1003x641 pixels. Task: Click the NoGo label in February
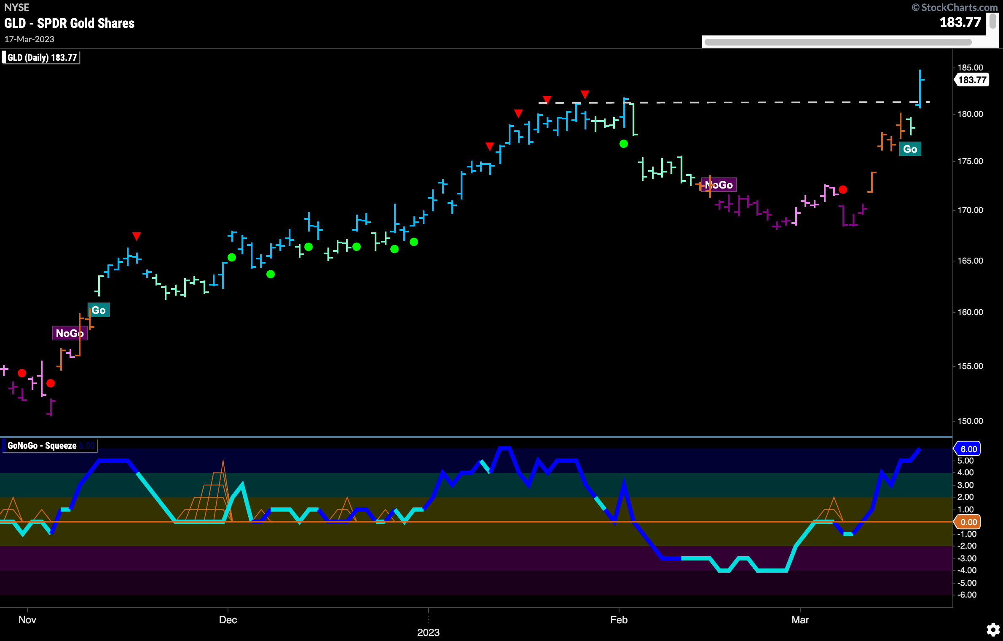719,185
